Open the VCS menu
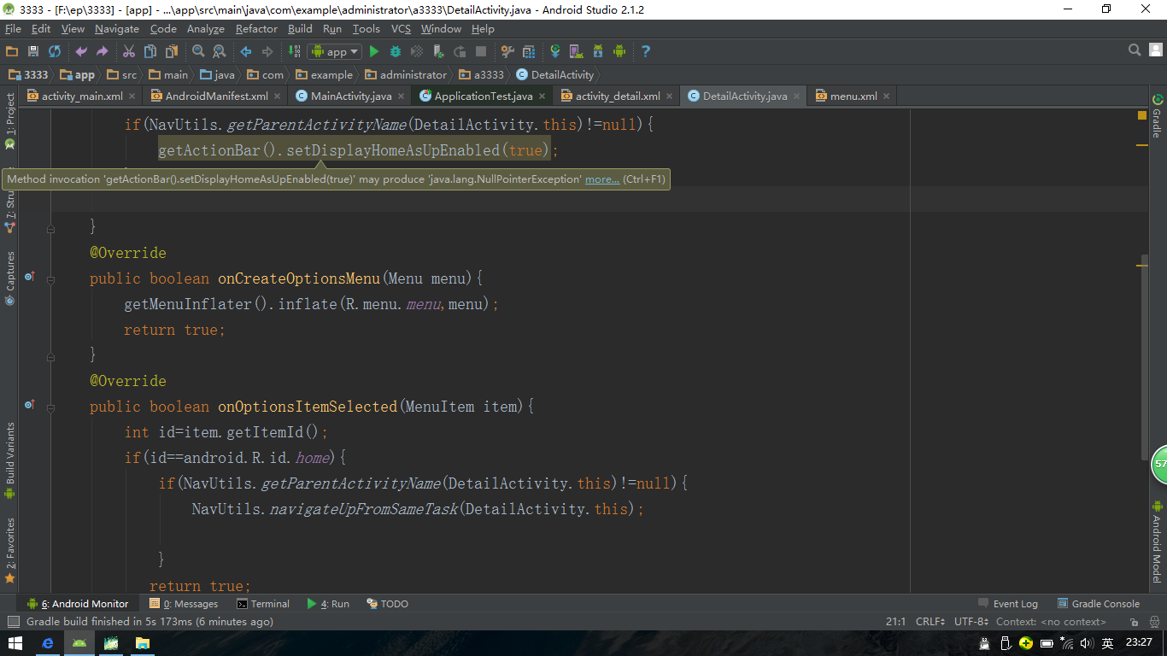This screenshot has height=656, width=1167. (x=402, y=29)
